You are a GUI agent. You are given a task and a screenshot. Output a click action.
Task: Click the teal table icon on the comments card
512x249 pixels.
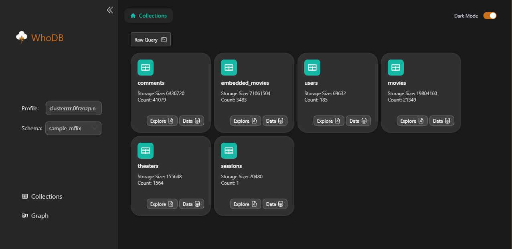click(145, 67)
